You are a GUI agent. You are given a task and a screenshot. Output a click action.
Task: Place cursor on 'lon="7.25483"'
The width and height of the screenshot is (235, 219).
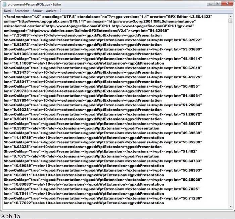click(x=17, y=35)
